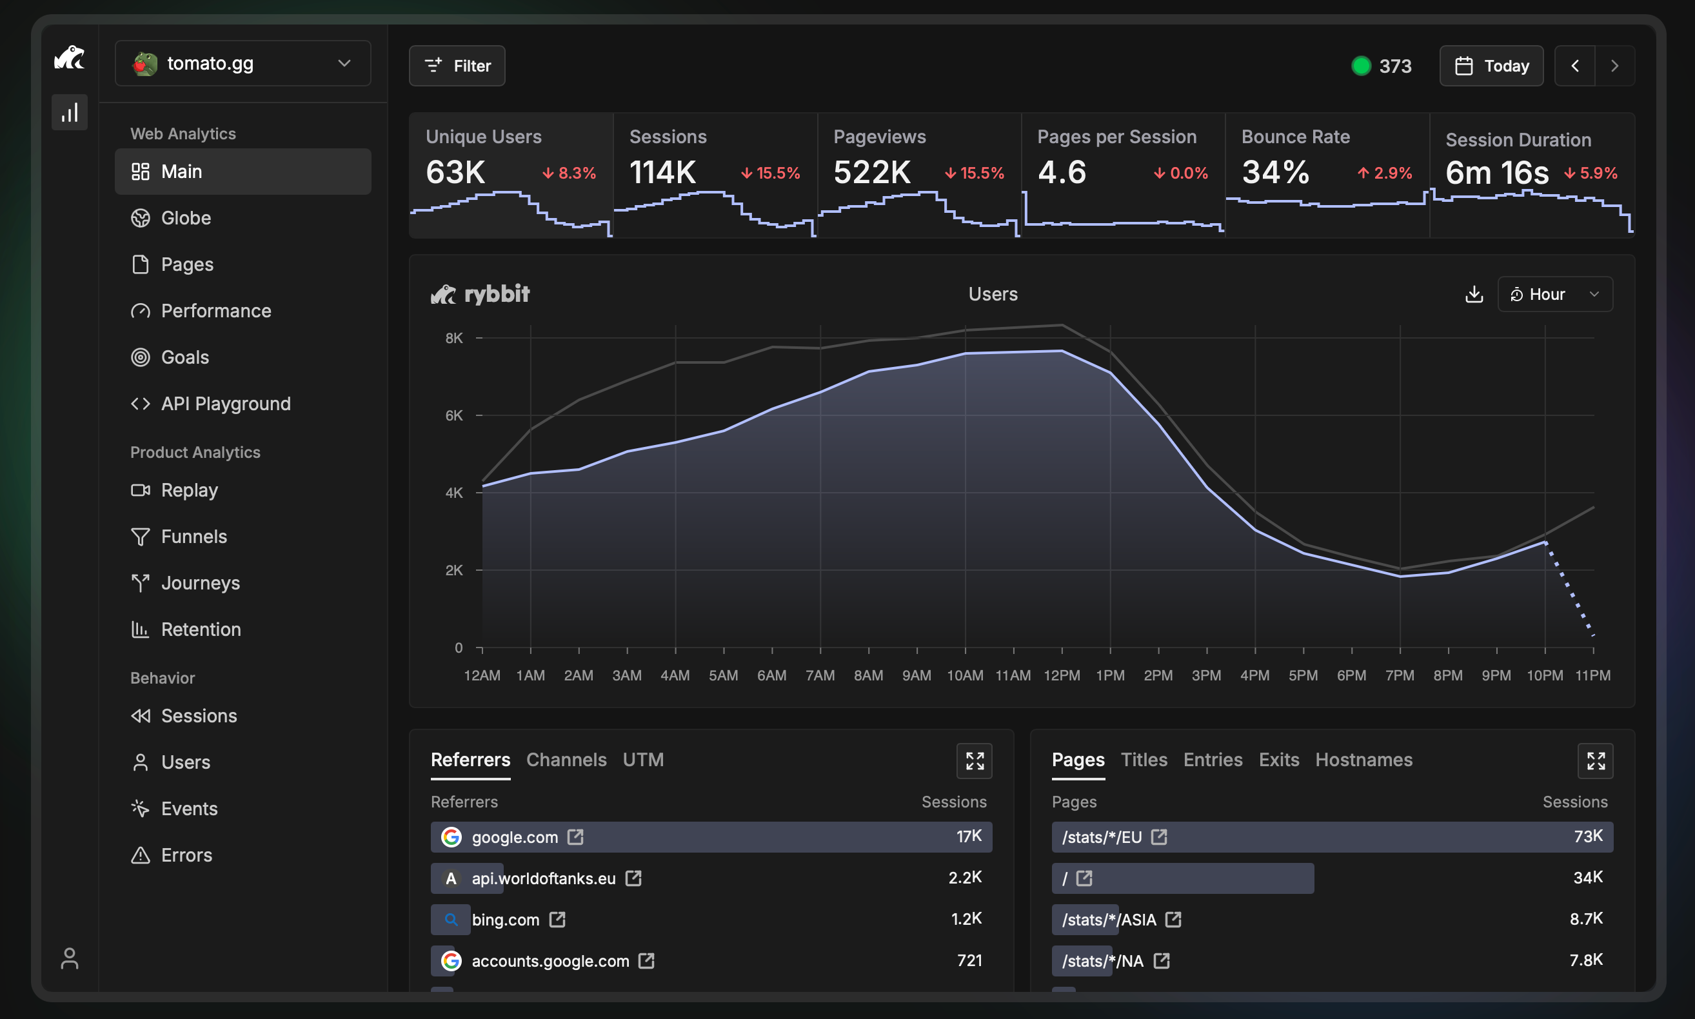The width and height of the screenshot is (1695, 1019).
Task: Open the Today date picker
Action: click(1491, 66)
